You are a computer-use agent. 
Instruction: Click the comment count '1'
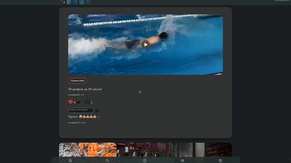pyautogui.click(x=91, y=102)
